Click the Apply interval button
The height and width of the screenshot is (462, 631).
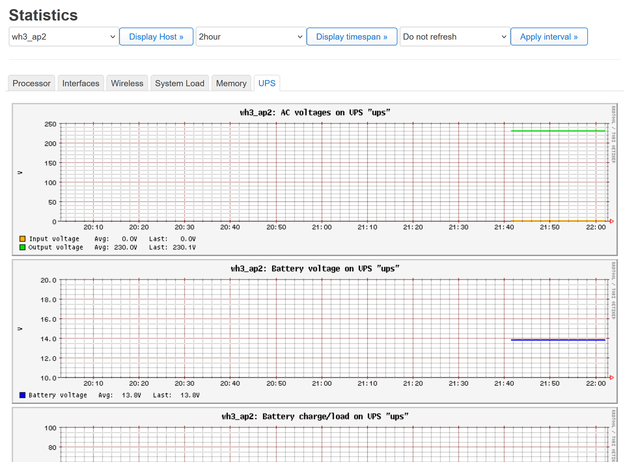[x=549, y=37]
